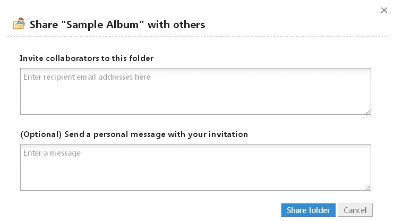Click the word 'collaborators' in the invite label
This screenshot has height=221, width=394.
(x=72, y=58)
